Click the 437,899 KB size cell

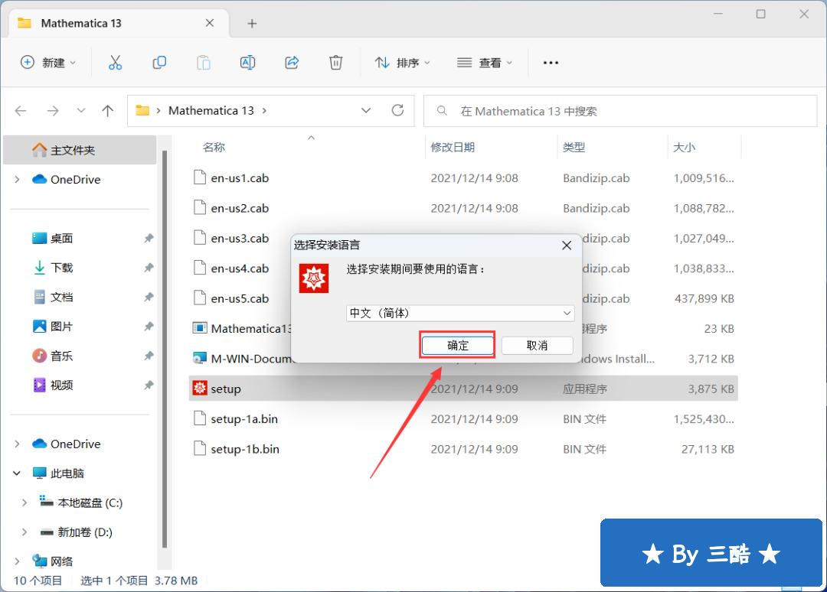[x=704, y=298]
